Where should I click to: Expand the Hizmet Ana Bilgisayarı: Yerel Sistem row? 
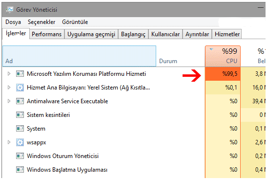[9, 88]
